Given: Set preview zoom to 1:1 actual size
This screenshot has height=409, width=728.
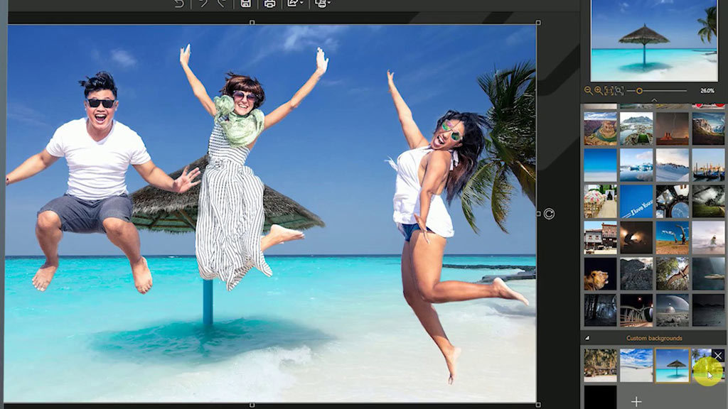Looking at the screenshot, I should pyautogui.click(x=609, y=91).
